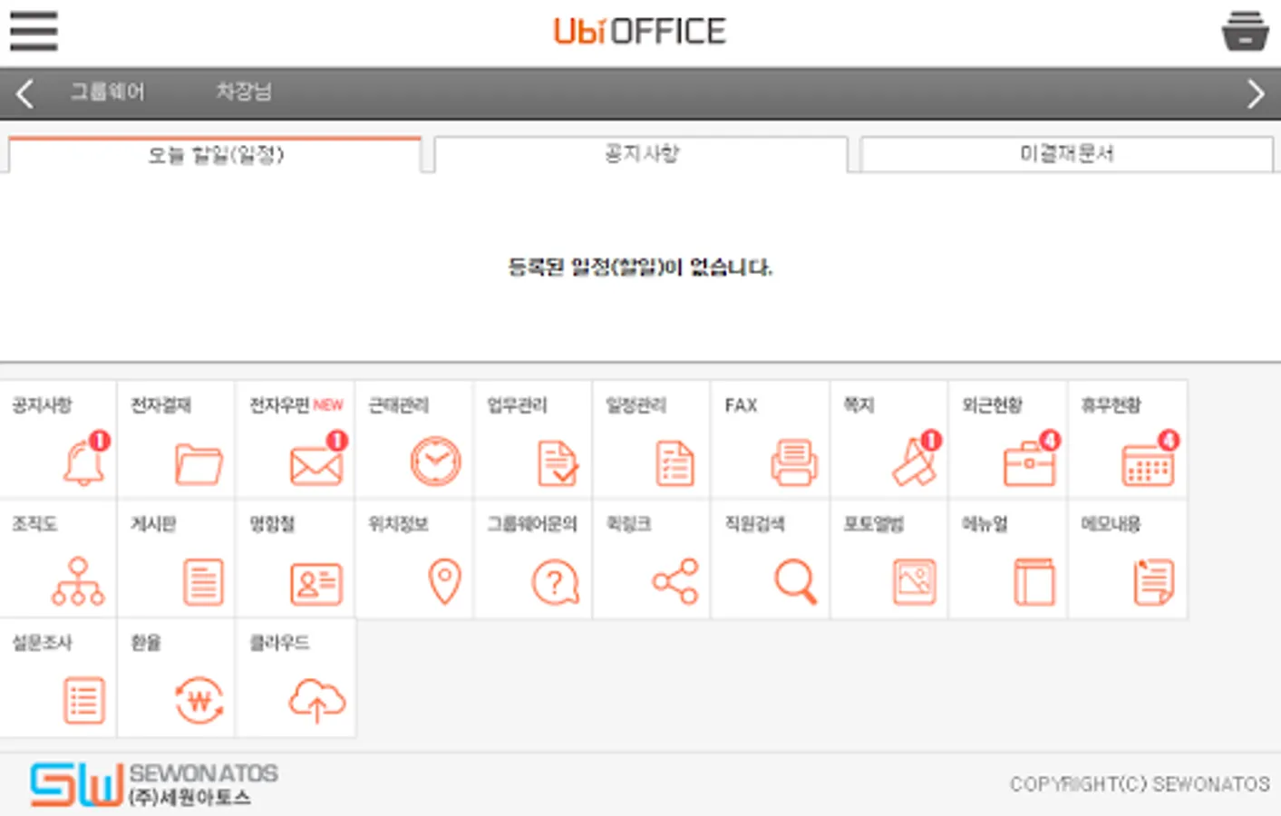
Task: Click the UbiOFFICE logo
Action: [x=640, y=31]
